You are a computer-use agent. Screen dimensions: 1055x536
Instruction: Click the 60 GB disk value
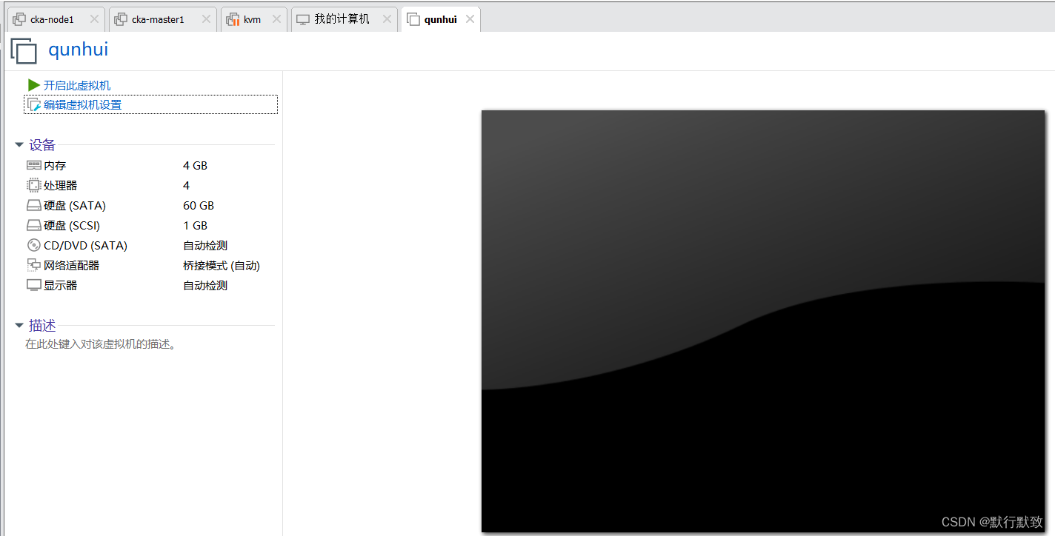point(199,205)
